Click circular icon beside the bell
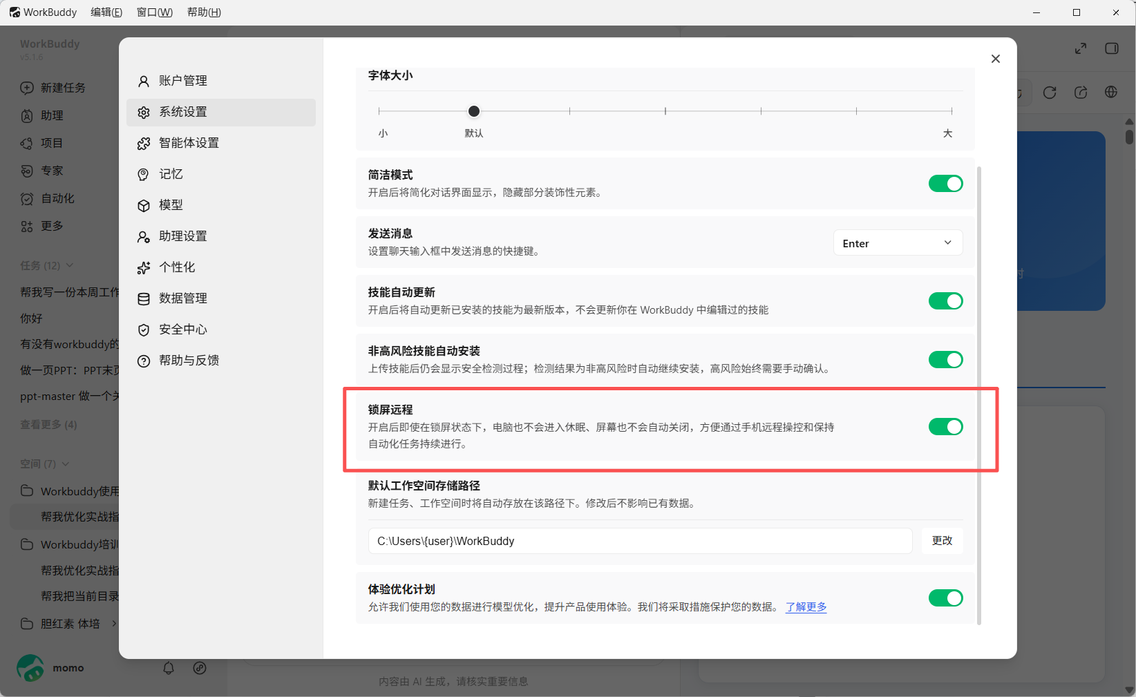 click(x=200, y=668)
